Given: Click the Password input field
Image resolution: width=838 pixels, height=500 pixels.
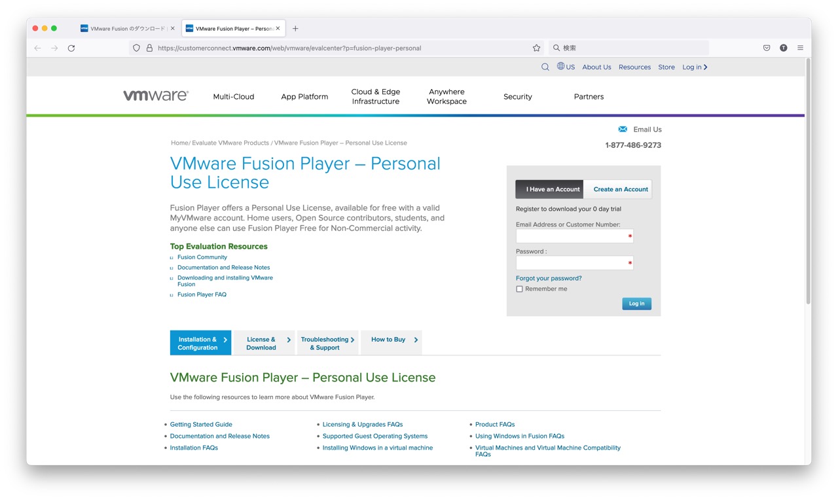Looking at the screenshot, I should coord(575,263).
